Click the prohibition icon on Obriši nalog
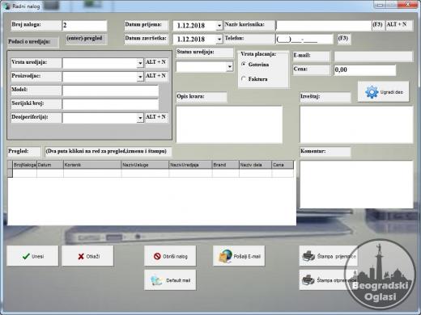Screen dimensions: 421x315 pos(157,256)
